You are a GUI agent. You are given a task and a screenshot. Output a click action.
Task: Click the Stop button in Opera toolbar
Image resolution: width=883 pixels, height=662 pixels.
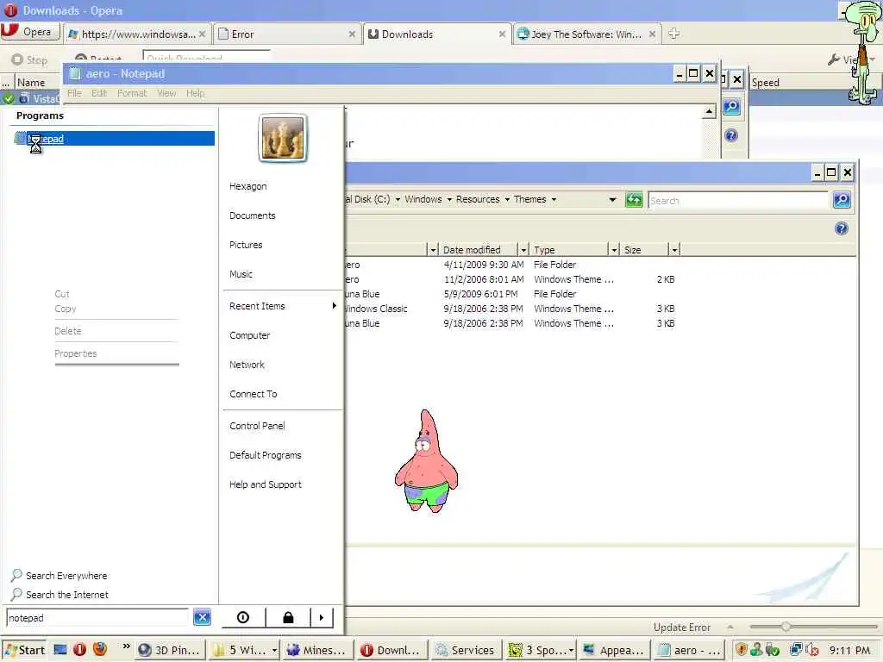point(30,59)
